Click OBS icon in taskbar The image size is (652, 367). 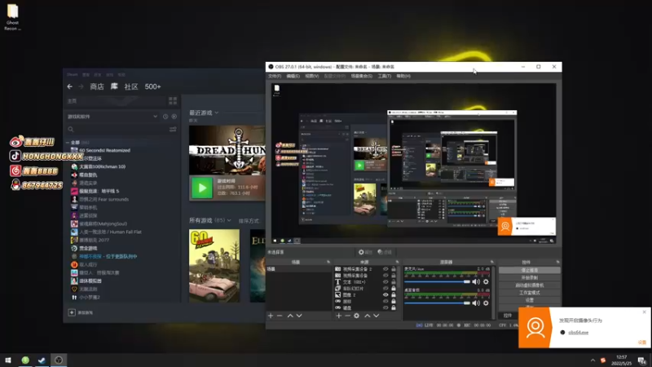pos(59,360)
